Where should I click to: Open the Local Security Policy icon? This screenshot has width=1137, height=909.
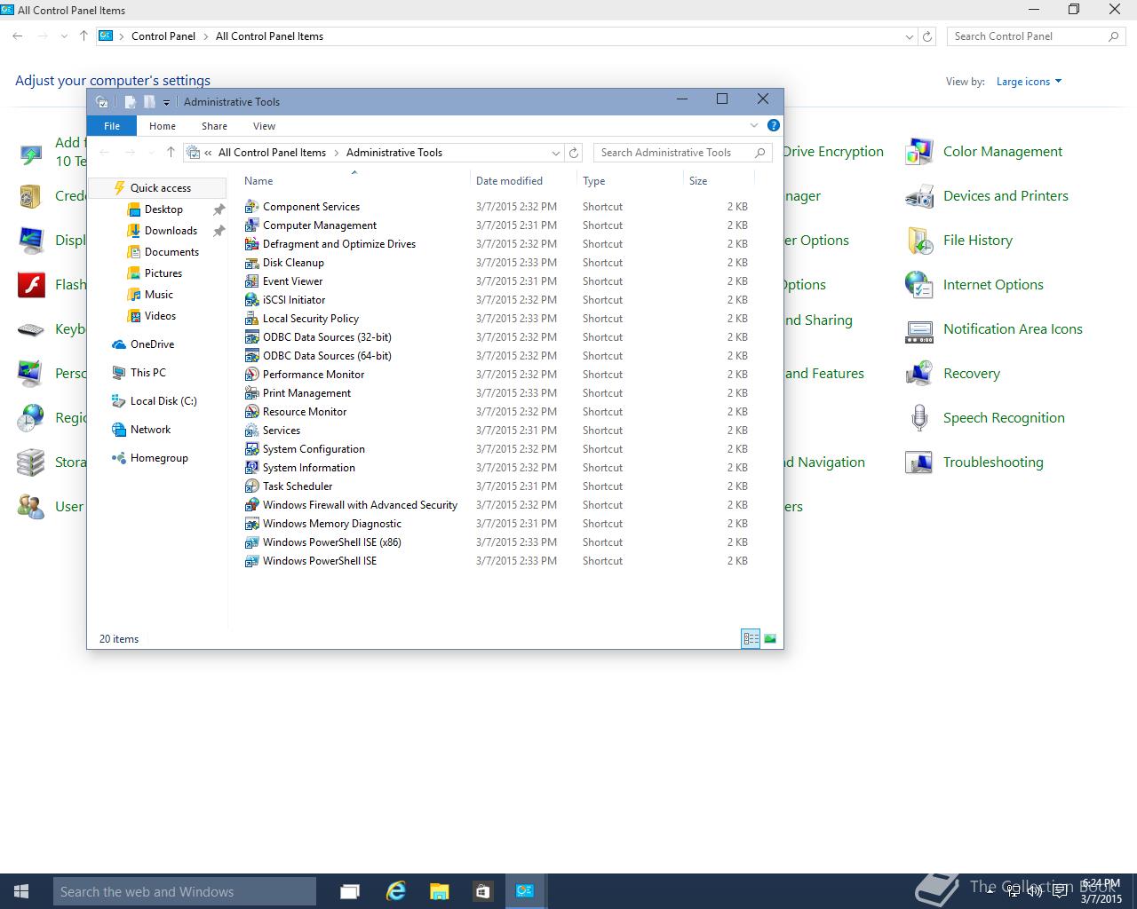pos(252,318)
